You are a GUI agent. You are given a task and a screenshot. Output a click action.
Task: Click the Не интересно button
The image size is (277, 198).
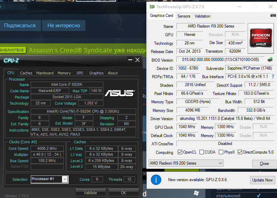pos(64,25)
